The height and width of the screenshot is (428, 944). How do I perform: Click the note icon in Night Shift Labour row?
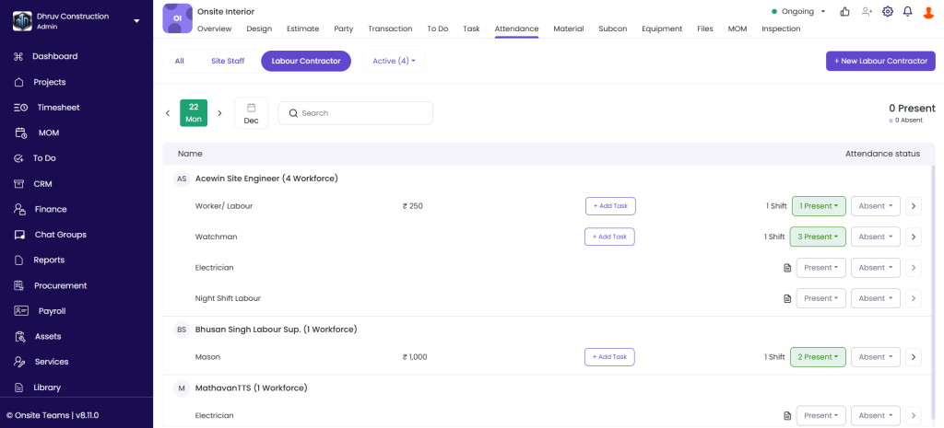(787, 298)
